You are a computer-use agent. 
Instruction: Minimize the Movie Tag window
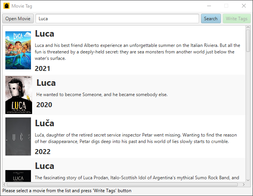tap(209, 6)
